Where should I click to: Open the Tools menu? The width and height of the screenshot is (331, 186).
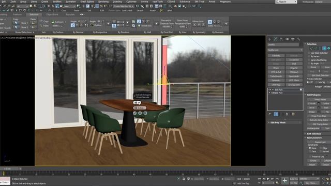click(13, 2)
